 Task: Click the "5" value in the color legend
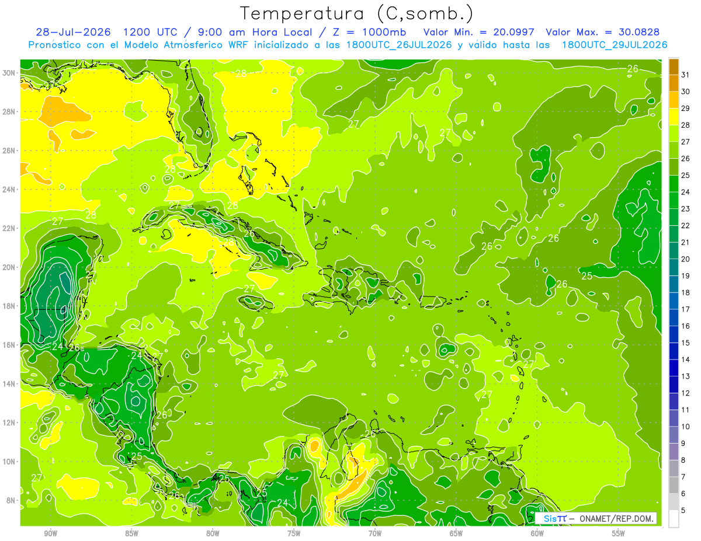click(x=683, y=511)
